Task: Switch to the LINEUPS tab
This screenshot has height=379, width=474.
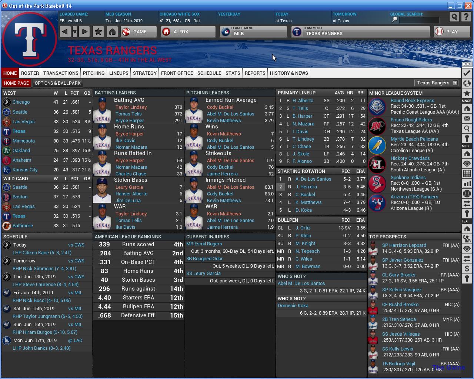Action: (119, 73)
